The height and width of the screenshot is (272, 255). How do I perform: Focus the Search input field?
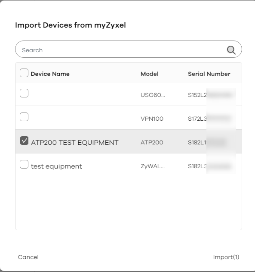click(x=129, y=49)
